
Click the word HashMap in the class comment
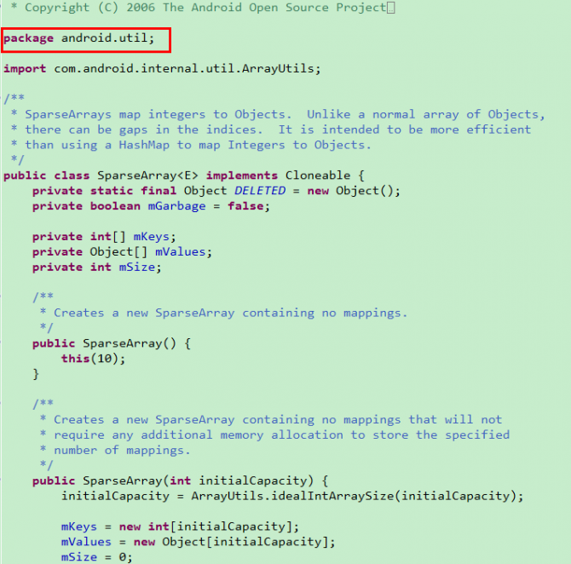pos(144,145)
